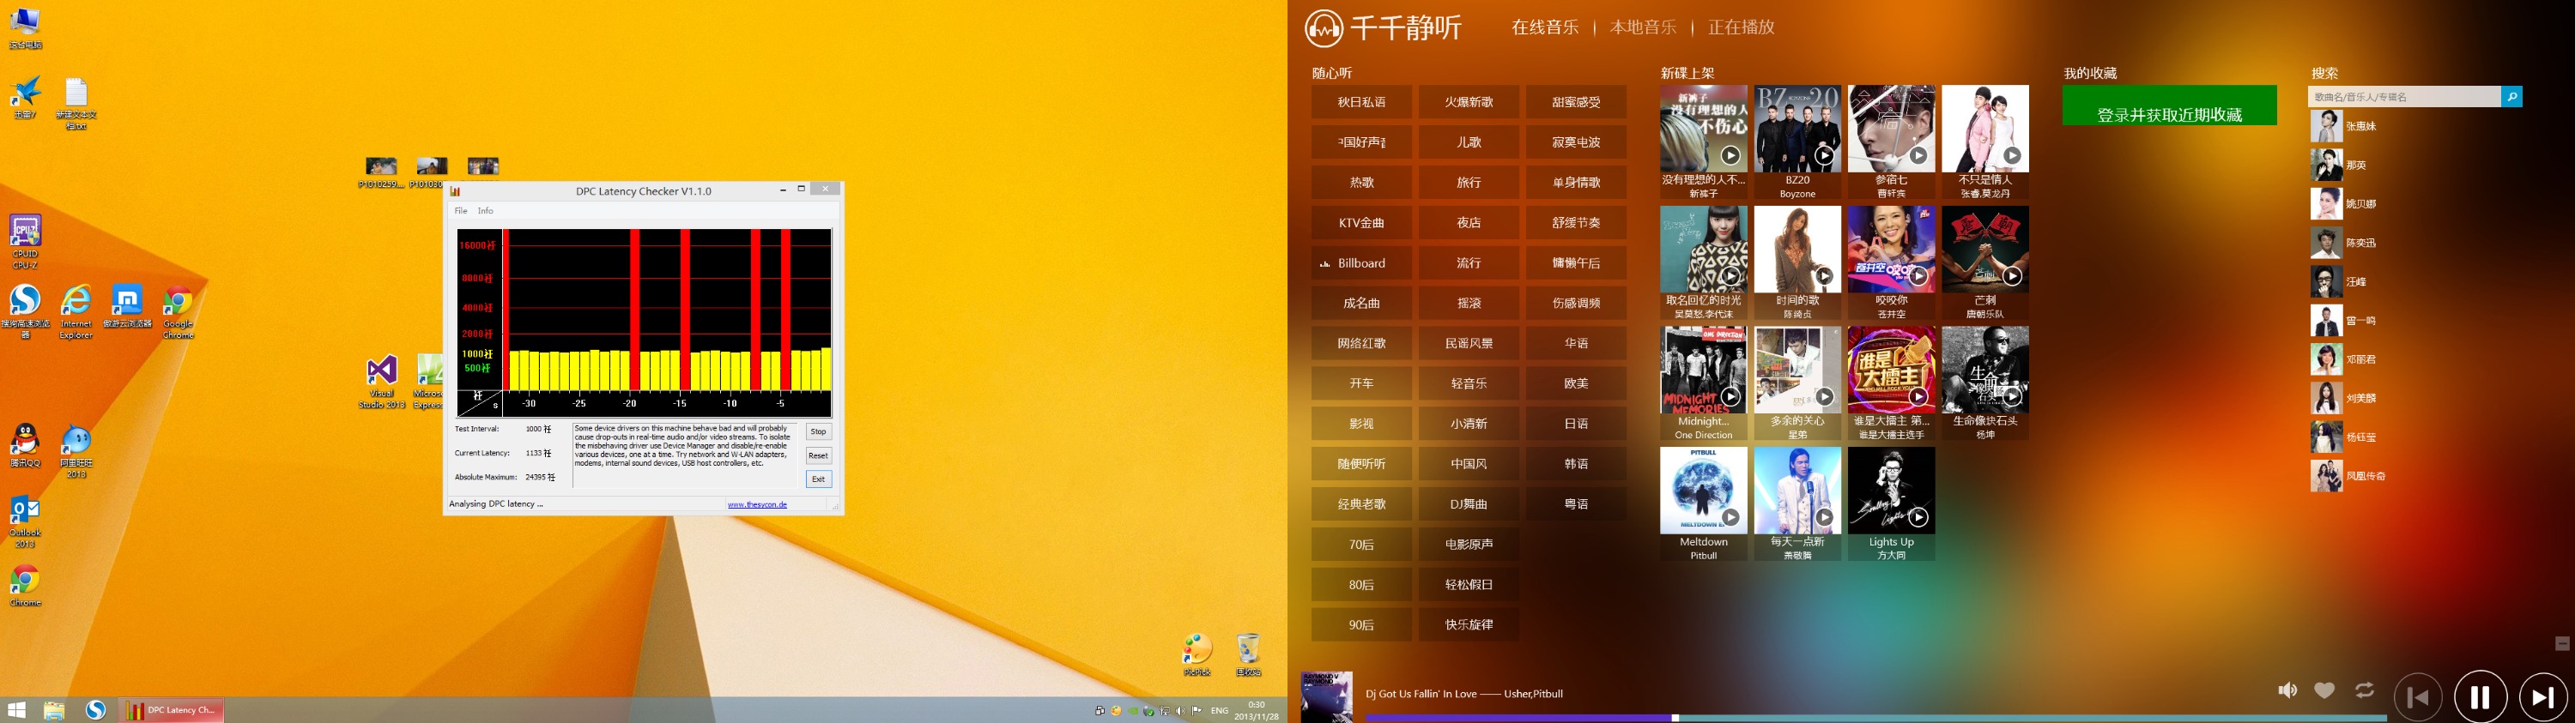Focus the song/artist/album search field

pyautogui.click(x=2404, y=96)
